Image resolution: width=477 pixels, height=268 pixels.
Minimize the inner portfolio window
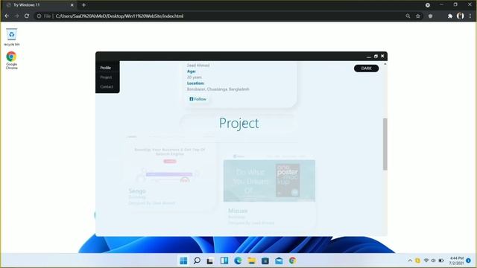coord(369,57)
